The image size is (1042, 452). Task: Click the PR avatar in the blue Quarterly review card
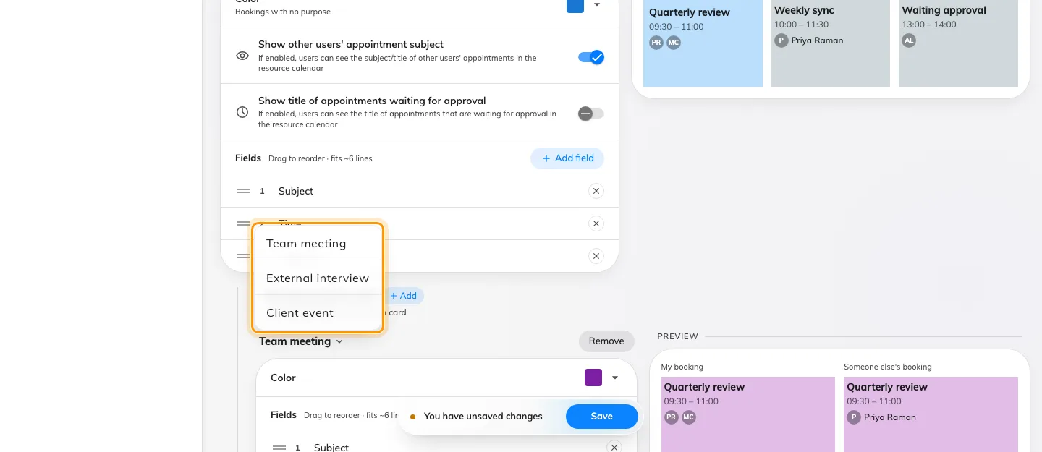tap(656, 43)
